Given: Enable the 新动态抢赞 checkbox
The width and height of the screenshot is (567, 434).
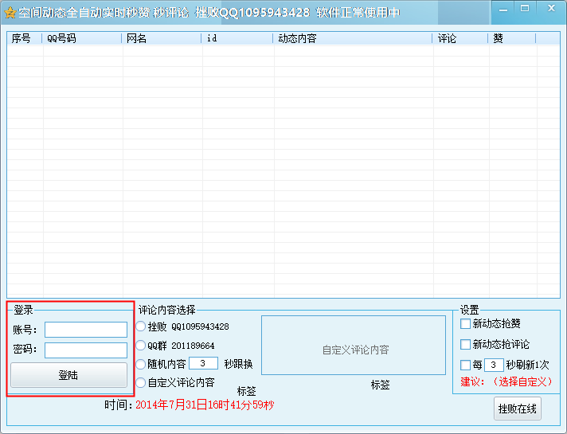Looking at the screenshot, I should 465,323.
